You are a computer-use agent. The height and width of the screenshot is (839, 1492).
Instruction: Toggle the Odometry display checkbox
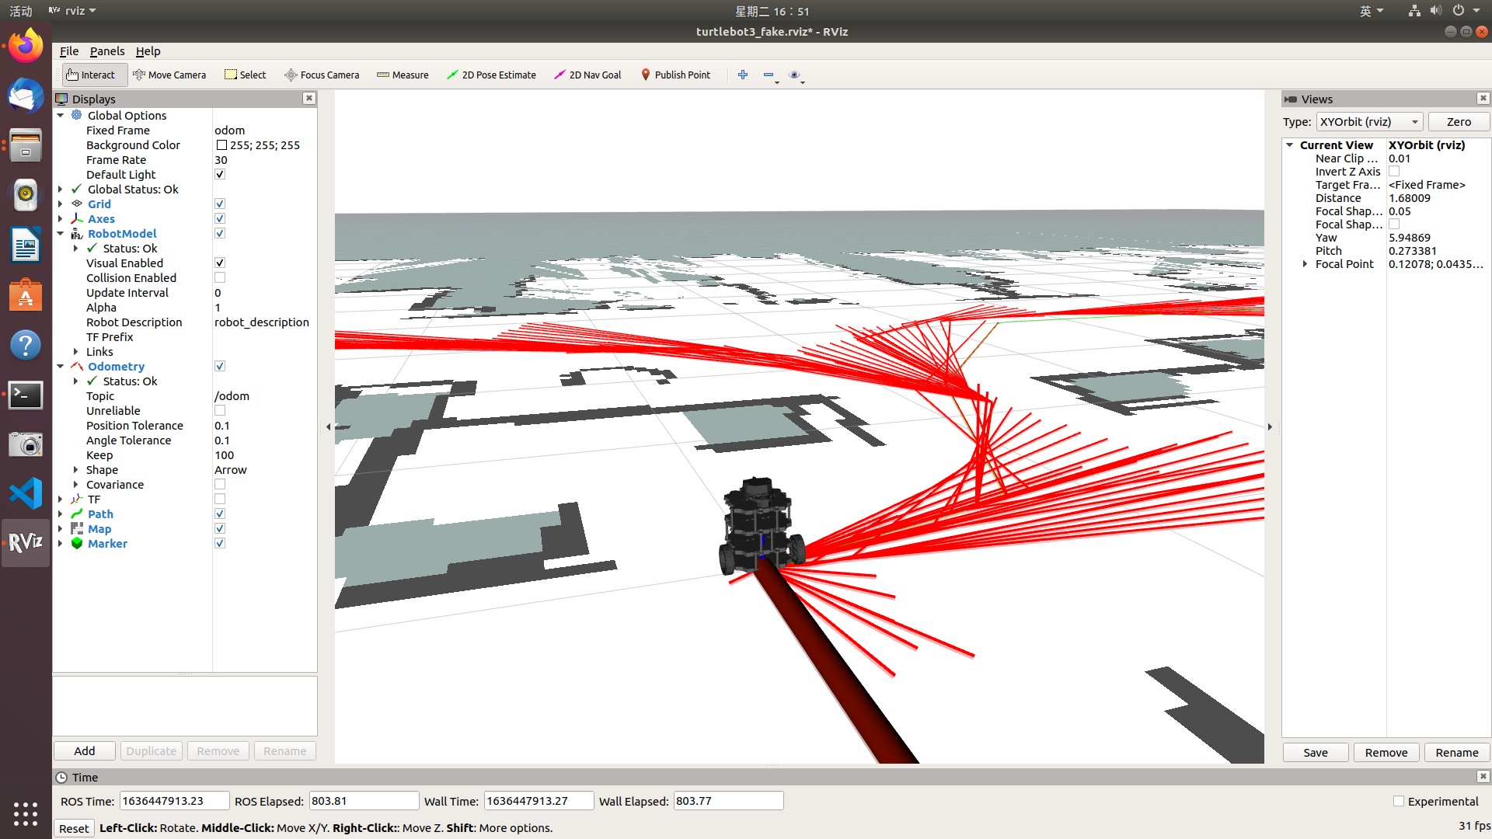point(220,366)
